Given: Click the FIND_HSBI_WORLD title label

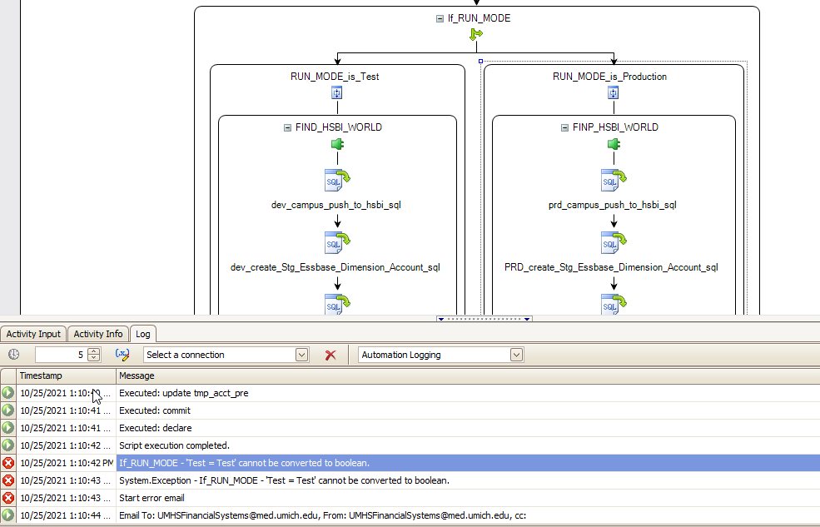Looking at the screenshot, I should tap(338, 127).
